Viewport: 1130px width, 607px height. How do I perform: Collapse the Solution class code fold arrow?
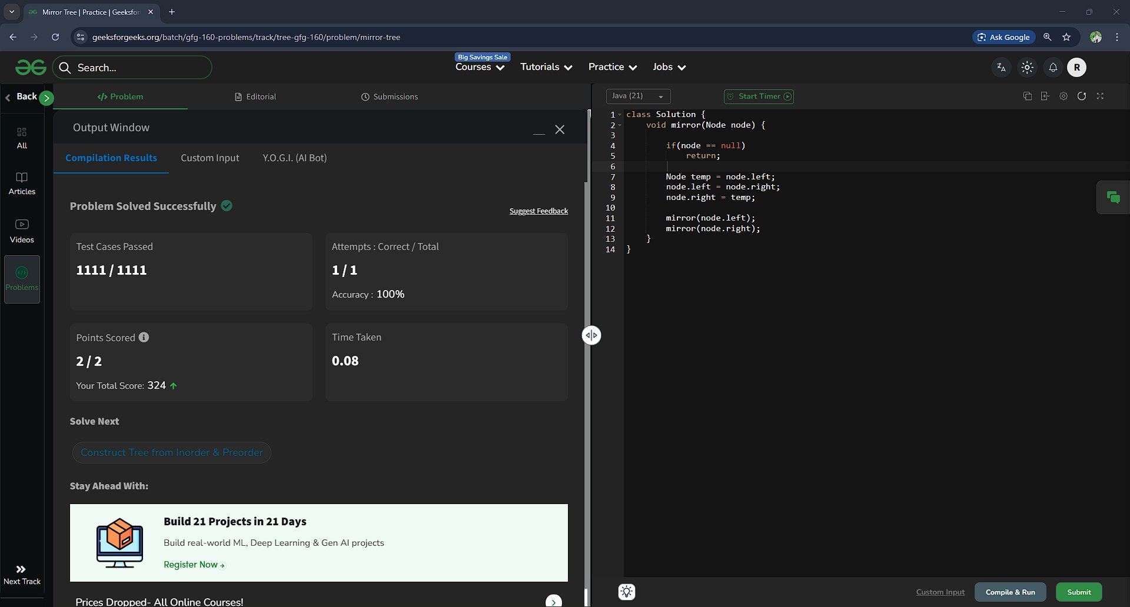click(x=620, y=115)
